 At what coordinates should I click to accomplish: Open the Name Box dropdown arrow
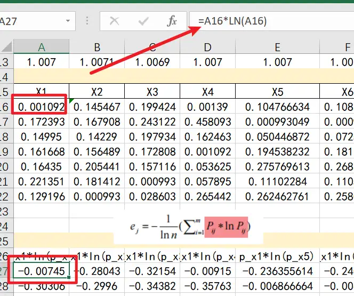(x=68, y=21)
